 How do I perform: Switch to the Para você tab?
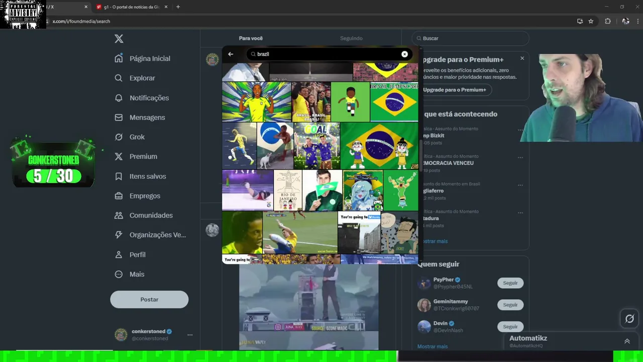point(251,38)
